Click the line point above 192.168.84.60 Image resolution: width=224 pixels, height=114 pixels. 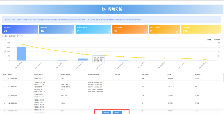click(x=124, y=57)
